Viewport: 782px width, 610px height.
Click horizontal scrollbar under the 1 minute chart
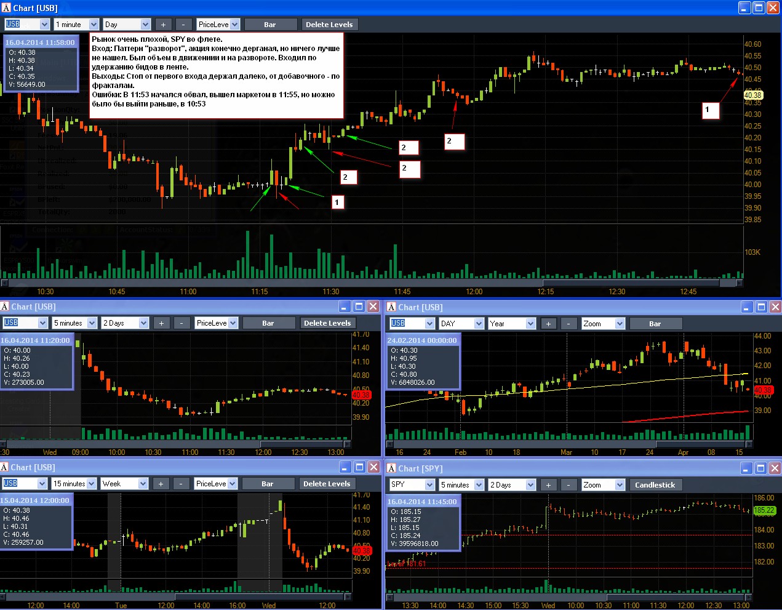click(372, 283)
